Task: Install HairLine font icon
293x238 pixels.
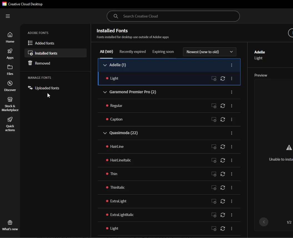Action: pyautogui.click(x=214, y=147)
